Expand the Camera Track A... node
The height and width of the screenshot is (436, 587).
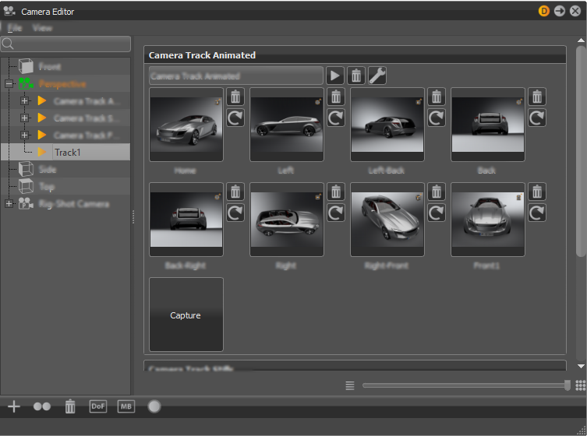[24, 101]
